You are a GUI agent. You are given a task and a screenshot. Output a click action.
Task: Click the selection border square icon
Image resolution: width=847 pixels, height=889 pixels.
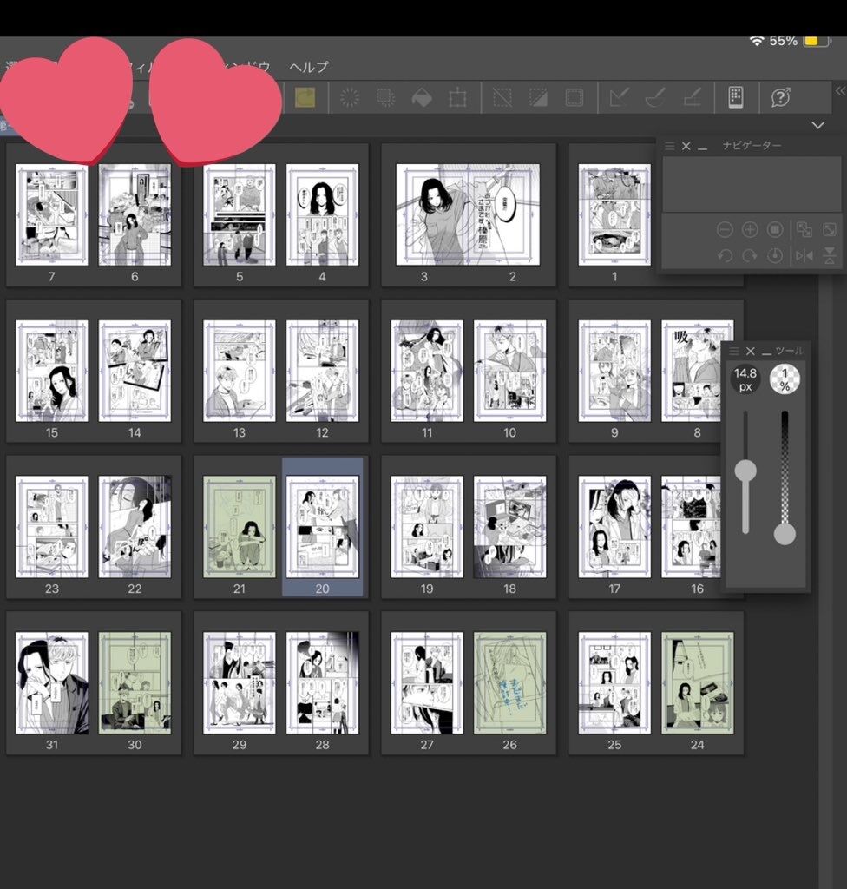pos(575,97)
